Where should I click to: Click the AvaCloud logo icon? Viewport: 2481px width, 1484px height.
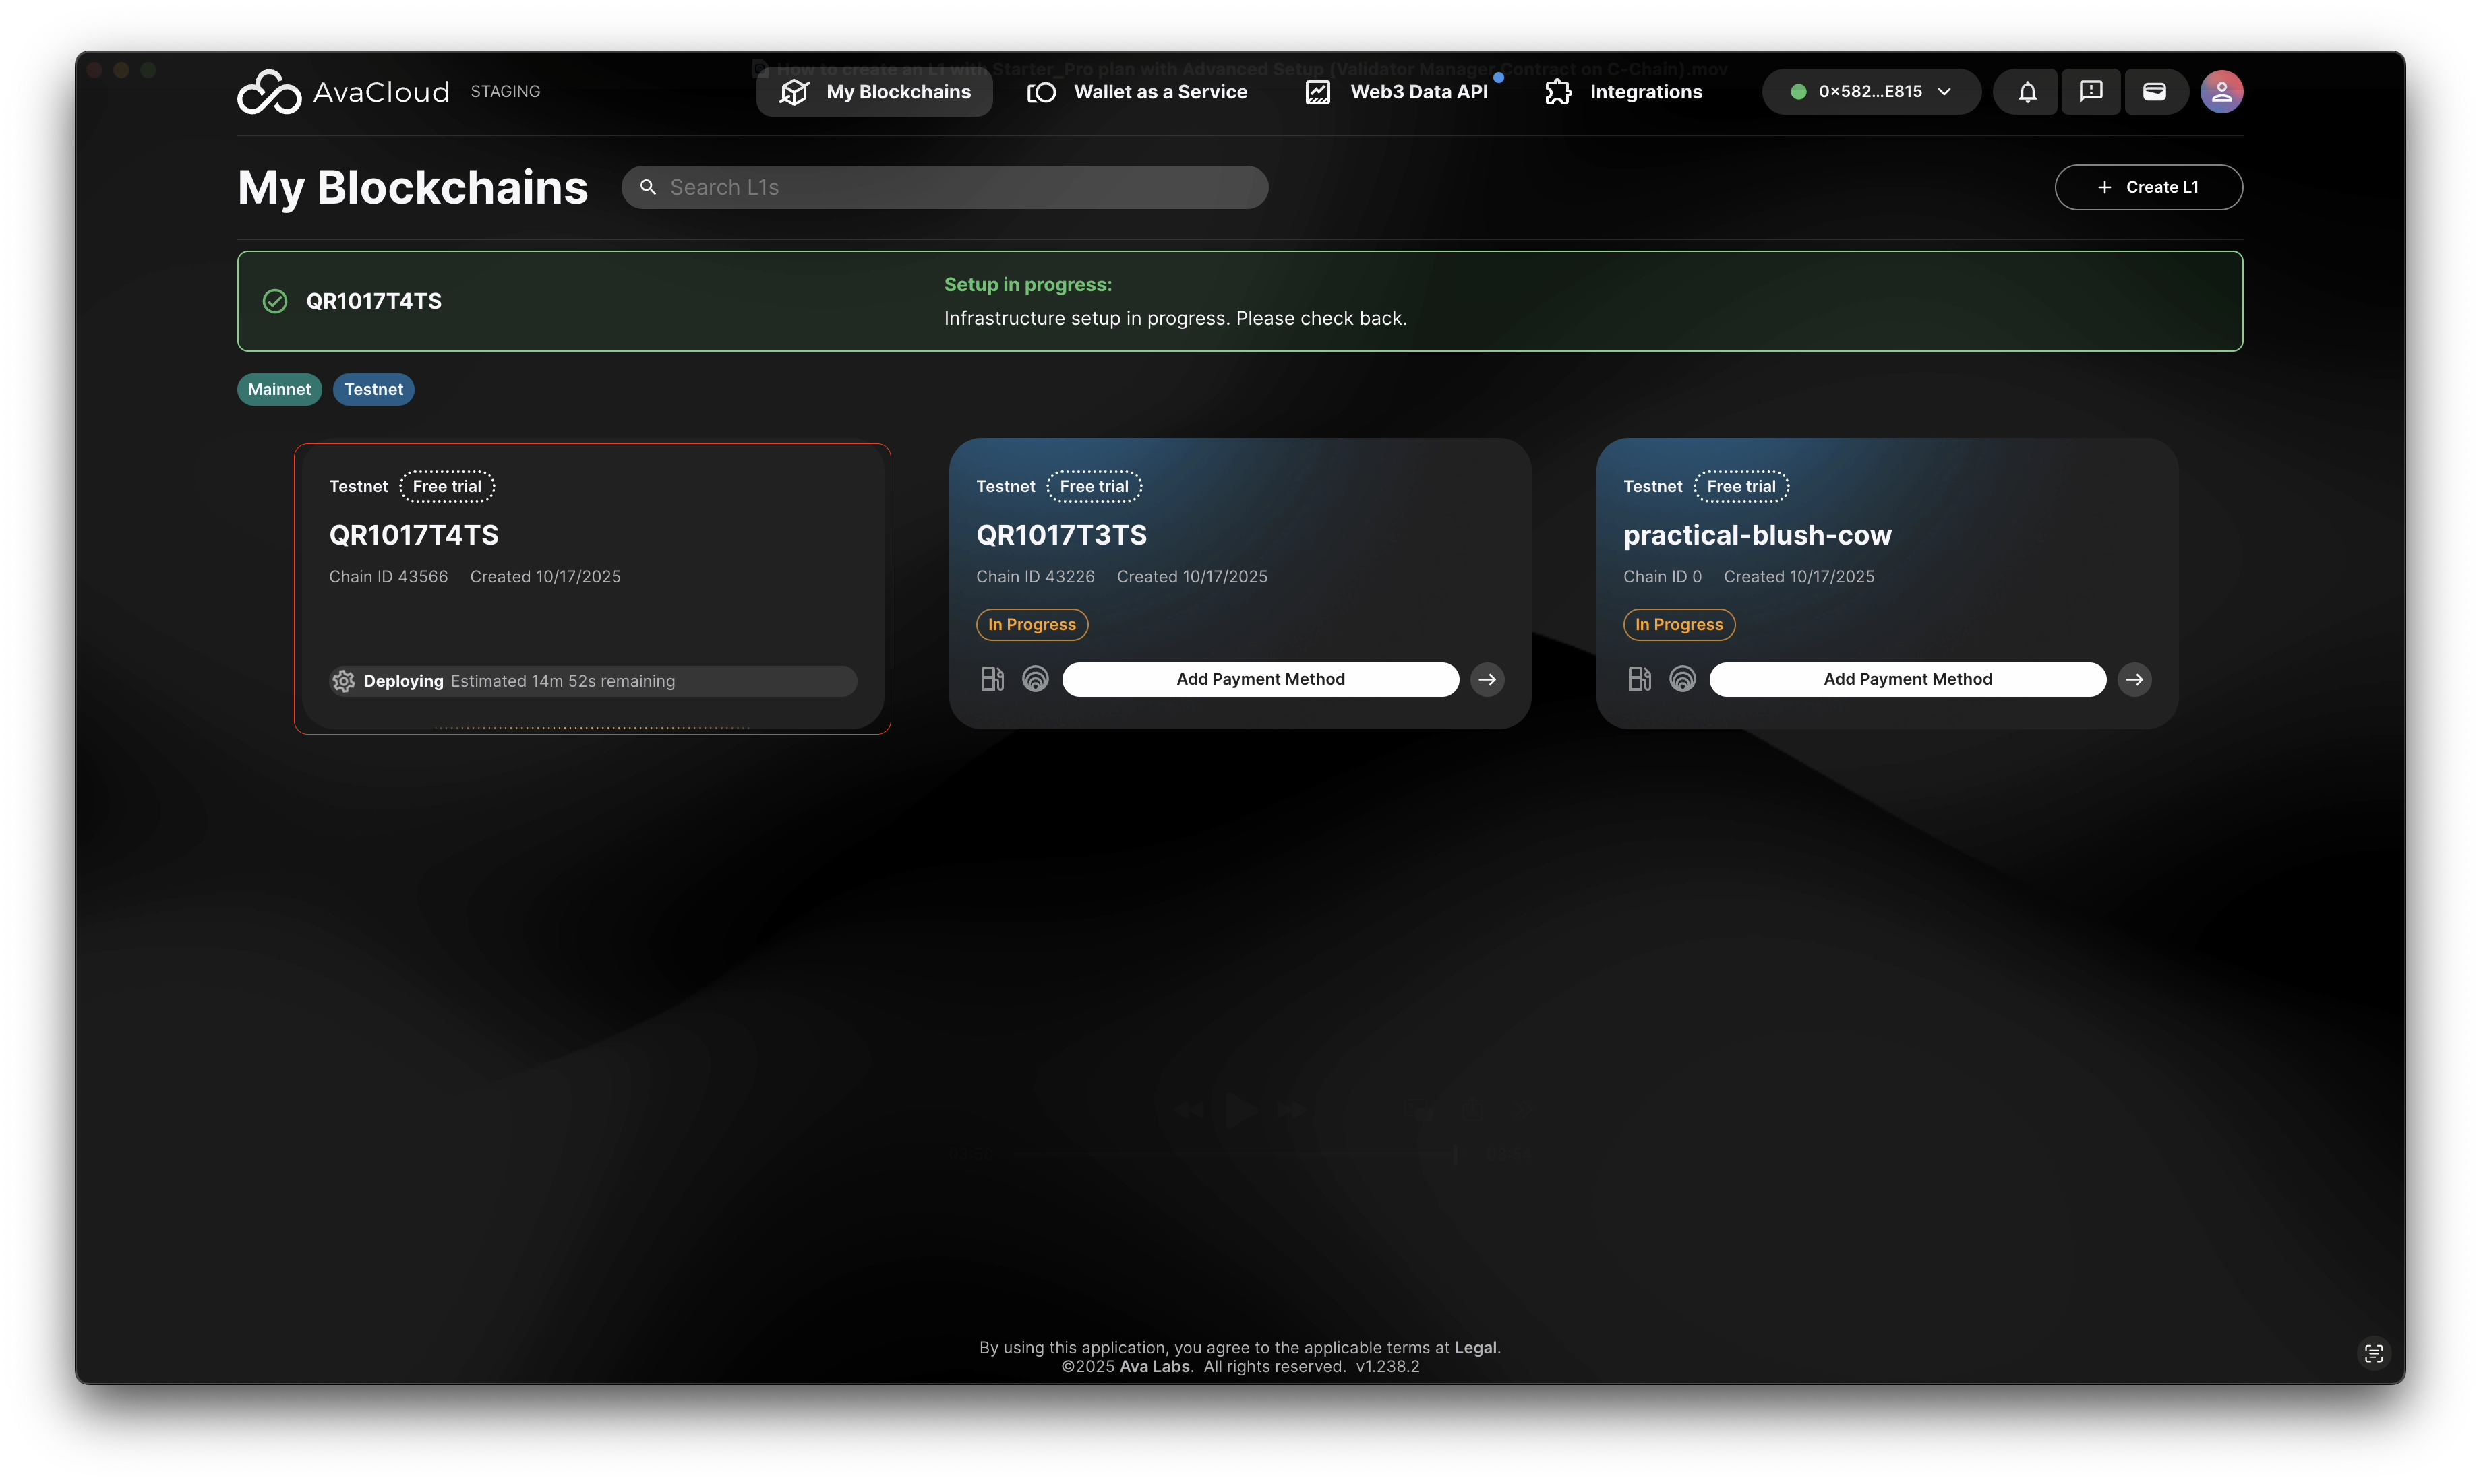click(269, 92)
